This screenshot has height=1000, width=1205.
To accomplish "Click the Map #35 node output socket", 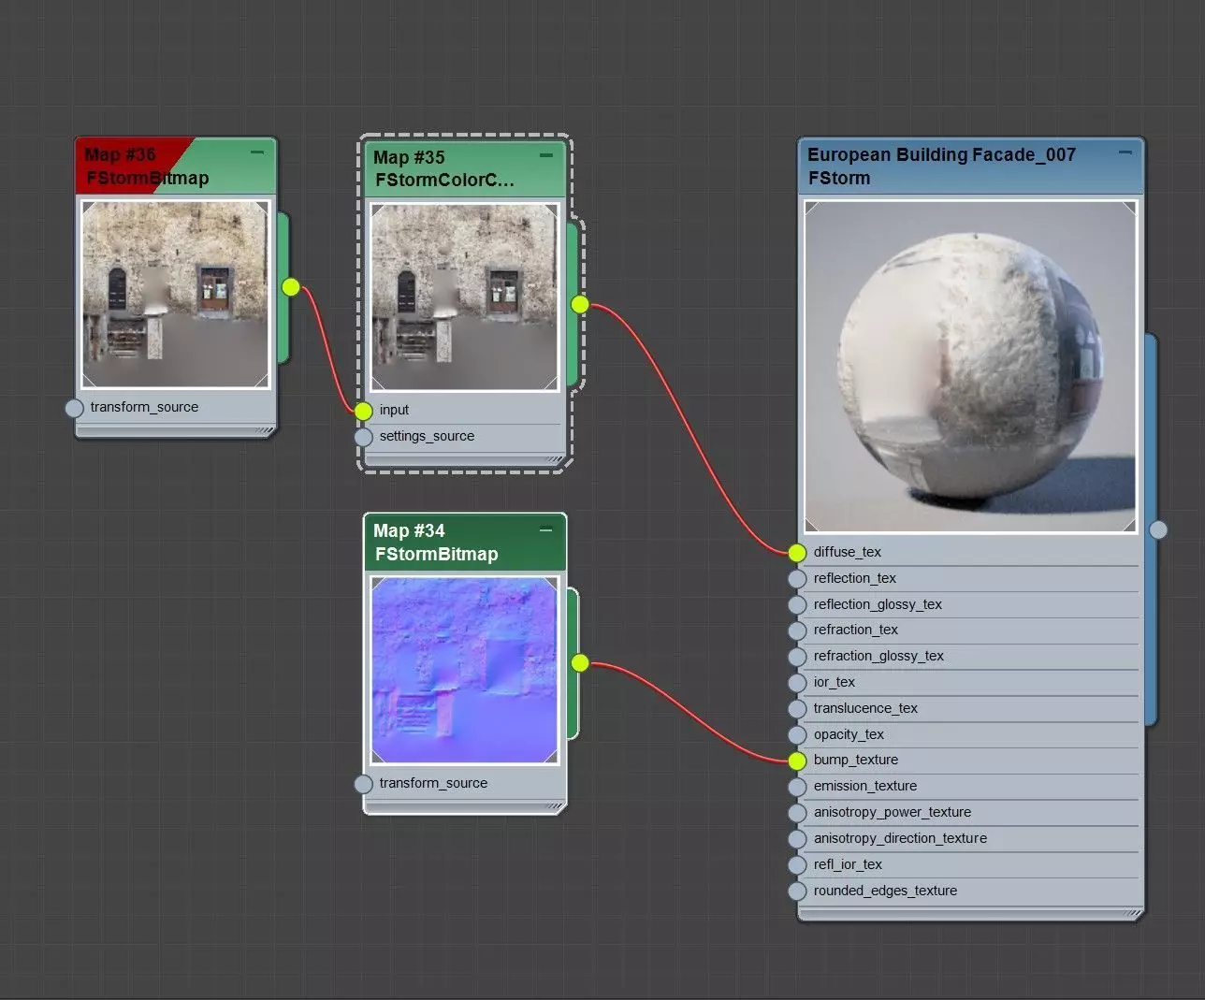I will pos(580,304).
